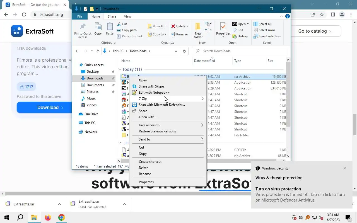Create a New folder from the ribbon
Screen dimensions: 357x223
tap(198, 31)
